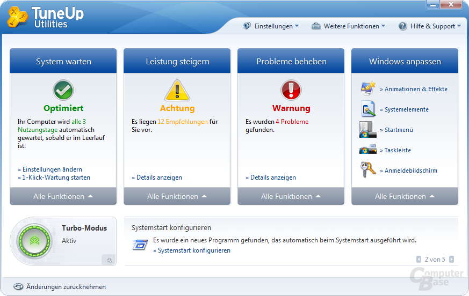Expand Alle Funktionen under Leistung steigern
The image size is (469, 296).
(x=177, y=196)
